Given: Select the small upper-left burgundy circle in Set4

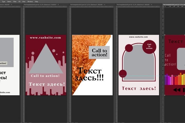Looking at the screenshot, I should (x=129, y=48).
